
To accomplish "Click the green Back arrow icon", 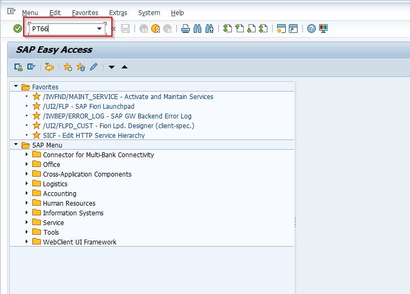I will [x=144, y=29].
